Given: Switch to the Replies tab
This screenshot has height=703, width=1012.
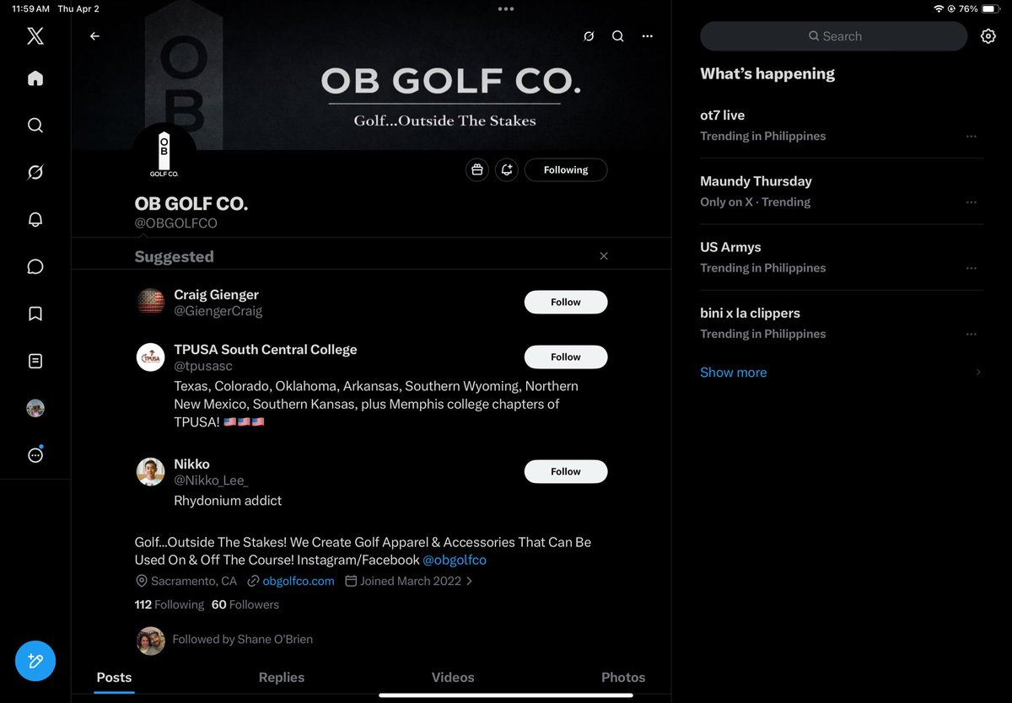Looking at the screenshot, I should point(282,678).
